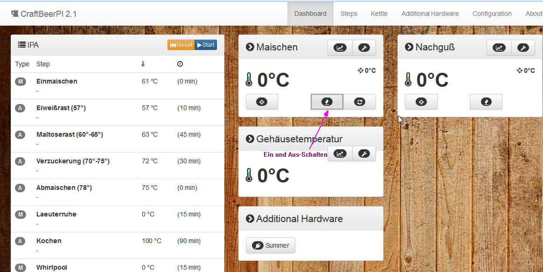543x272 pixels.
Task: Set target temperature for Maischen
Action: [x=262, y=102]
